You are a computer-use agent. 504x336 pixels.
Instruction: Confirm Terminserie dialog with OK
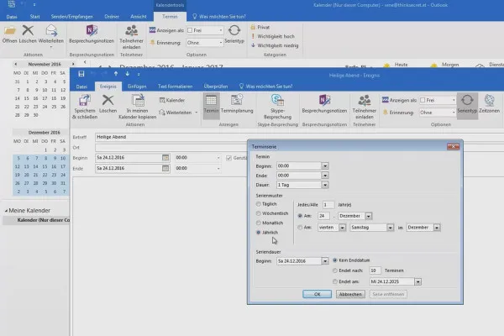(x=317, y=294)
